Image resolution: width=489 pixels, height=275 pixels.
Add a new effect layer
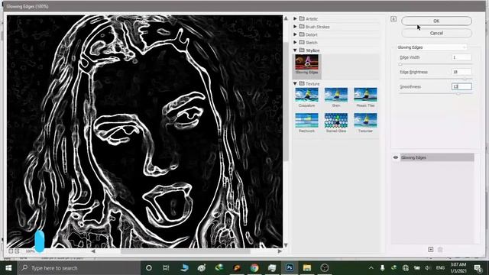431,250
